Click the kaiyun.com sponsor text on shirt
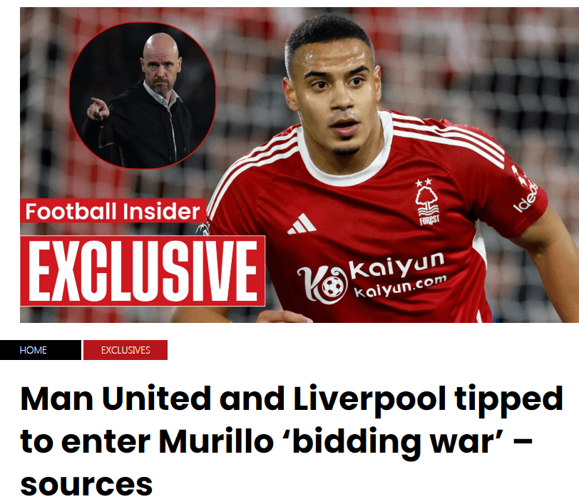 coord(400,287)
